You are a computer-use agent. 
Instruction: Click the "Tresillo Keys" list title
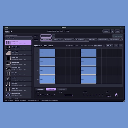[x=15, y=88]
